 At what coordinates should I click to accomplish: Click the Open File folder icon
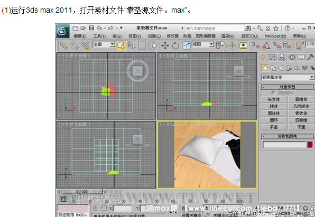pyautogui.click(x=84, y=28)
